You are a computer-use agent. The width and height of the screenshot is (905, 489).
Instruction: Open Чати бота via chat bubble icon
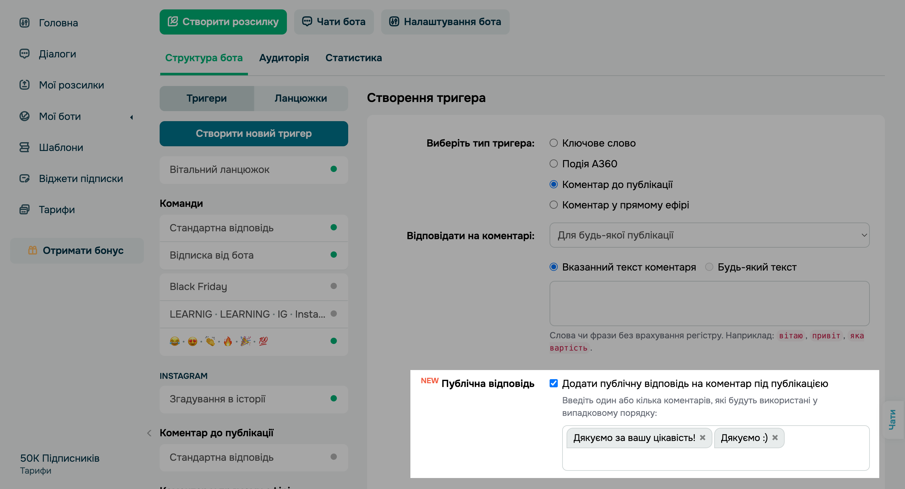click(307, 22)
